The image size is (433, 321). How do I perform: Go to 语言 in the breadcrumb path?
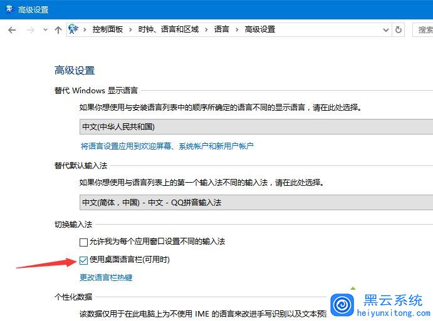point(221,29)
